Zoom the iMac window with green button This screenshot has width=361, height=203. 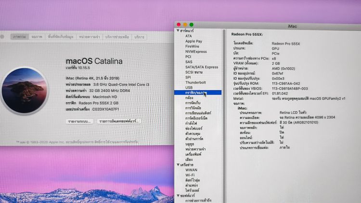tap(192, 25)
